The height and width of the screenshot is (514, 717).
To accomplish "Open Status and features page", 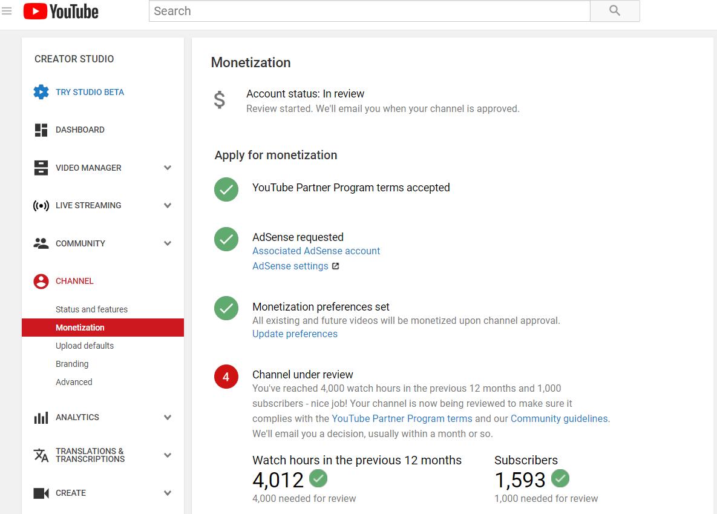I will point(91,309).
